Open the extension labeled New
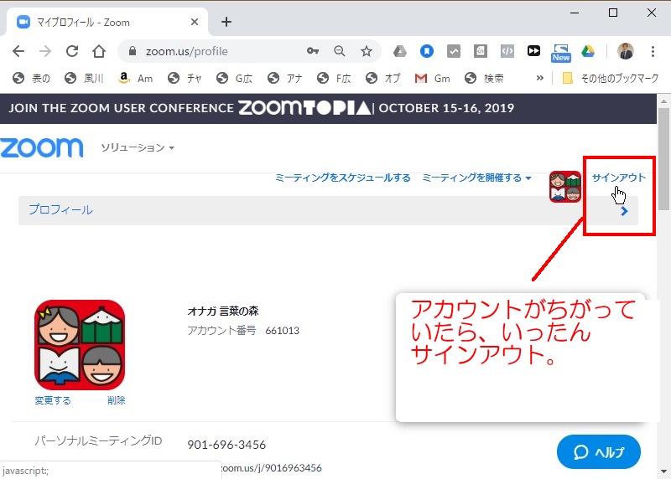This screenshot has width=671, height=479. (560, 53)
